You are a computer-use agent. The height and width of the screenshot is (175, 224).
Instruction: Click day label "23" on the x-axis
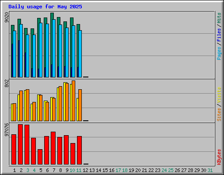point(157,170)
